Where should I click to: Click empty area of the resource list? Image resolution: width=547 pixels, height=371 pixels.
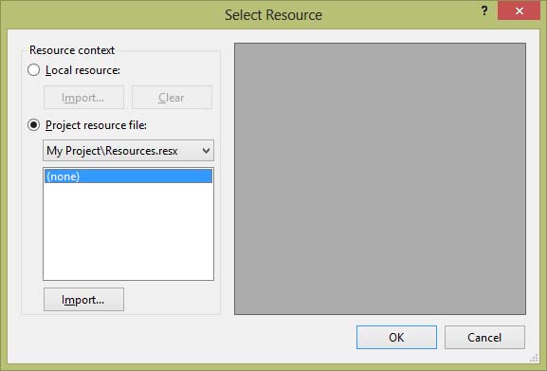coord(128,231)
